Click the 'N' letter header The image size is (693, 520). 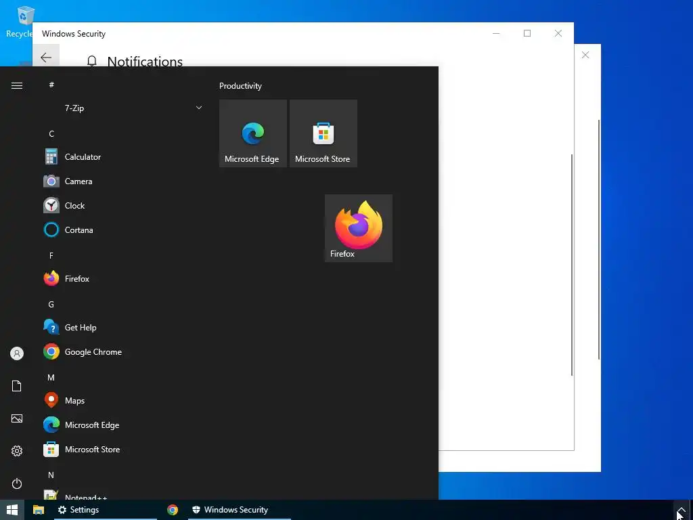tap(51, 475)
